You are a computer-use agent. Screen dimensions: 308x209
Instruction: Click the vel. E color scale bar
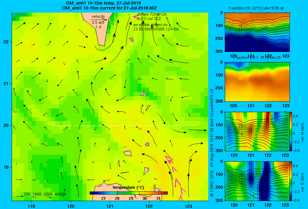point(291,181)
